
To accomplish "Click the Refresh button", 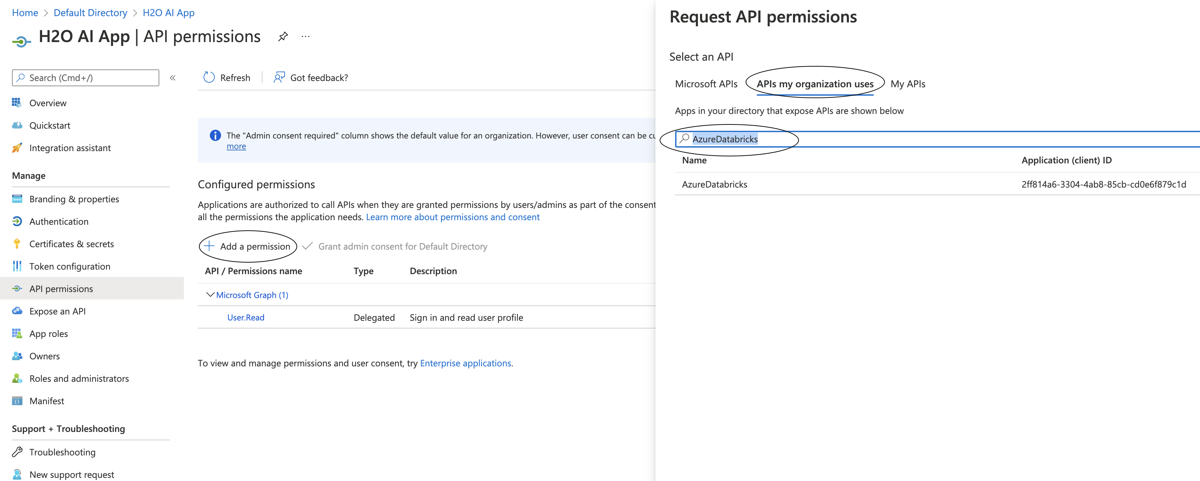I will [x=227, y=77].
